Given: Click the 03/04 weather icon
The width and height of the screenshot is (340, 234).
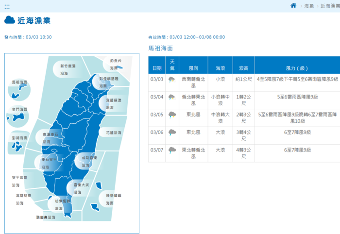Looking at the screenshot, I should 172,98.
